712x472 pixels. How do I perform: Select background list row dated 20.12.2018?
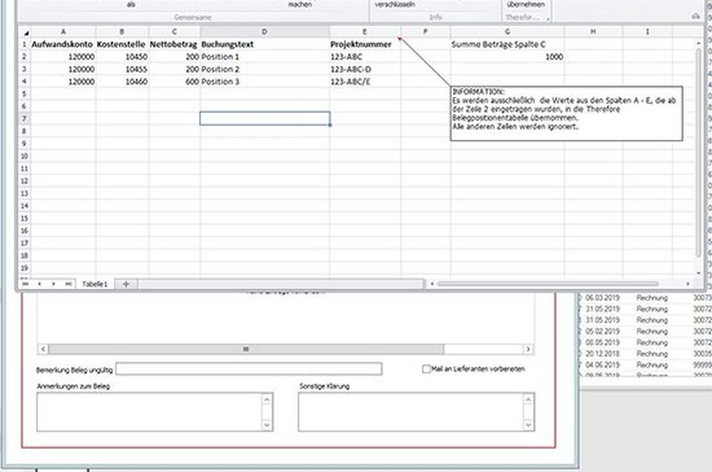point(644,354)
